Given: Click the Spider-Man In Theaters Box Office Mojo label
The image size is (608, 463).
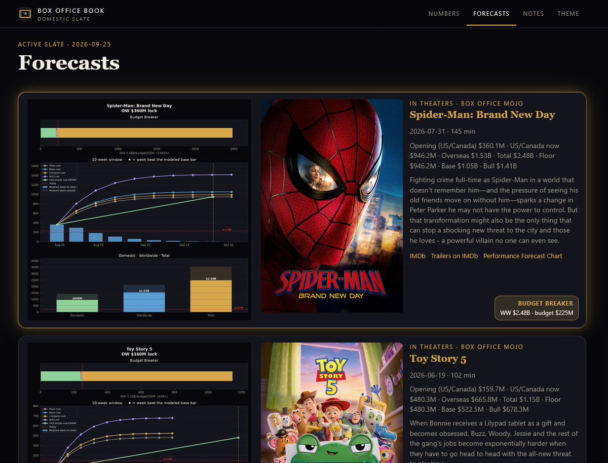Looking at the screenshot, I should [467, 103].
